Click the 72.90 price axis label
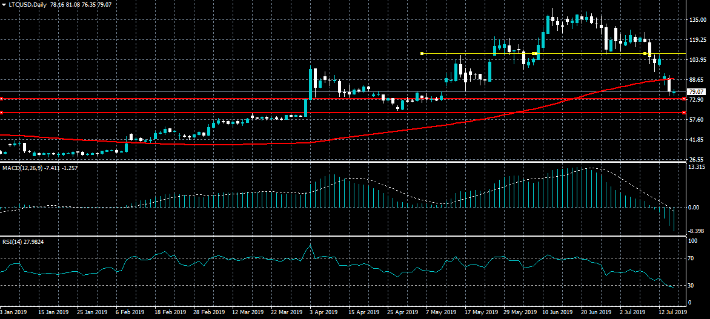The width and height of the screenshot is (710, 319). (696, 99)
